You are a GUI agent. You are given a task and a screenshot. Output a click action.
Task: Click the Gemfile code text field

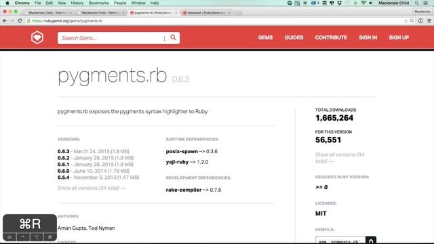click(x=340, y=241)
